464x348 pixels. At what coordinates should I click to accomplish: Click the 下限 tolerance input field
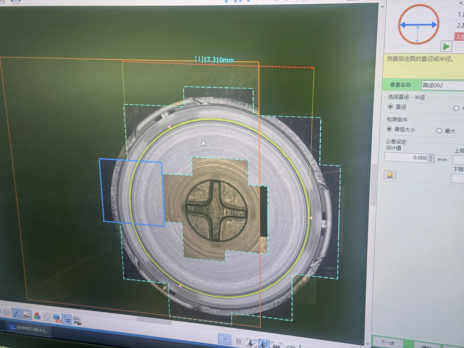pyautogui.click(x=458, y=179)
